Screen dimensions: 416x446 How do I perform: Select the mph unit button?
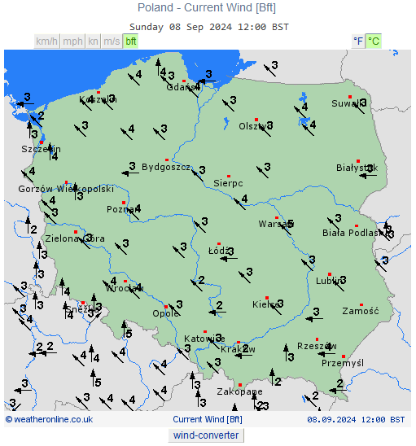point(72,42)
